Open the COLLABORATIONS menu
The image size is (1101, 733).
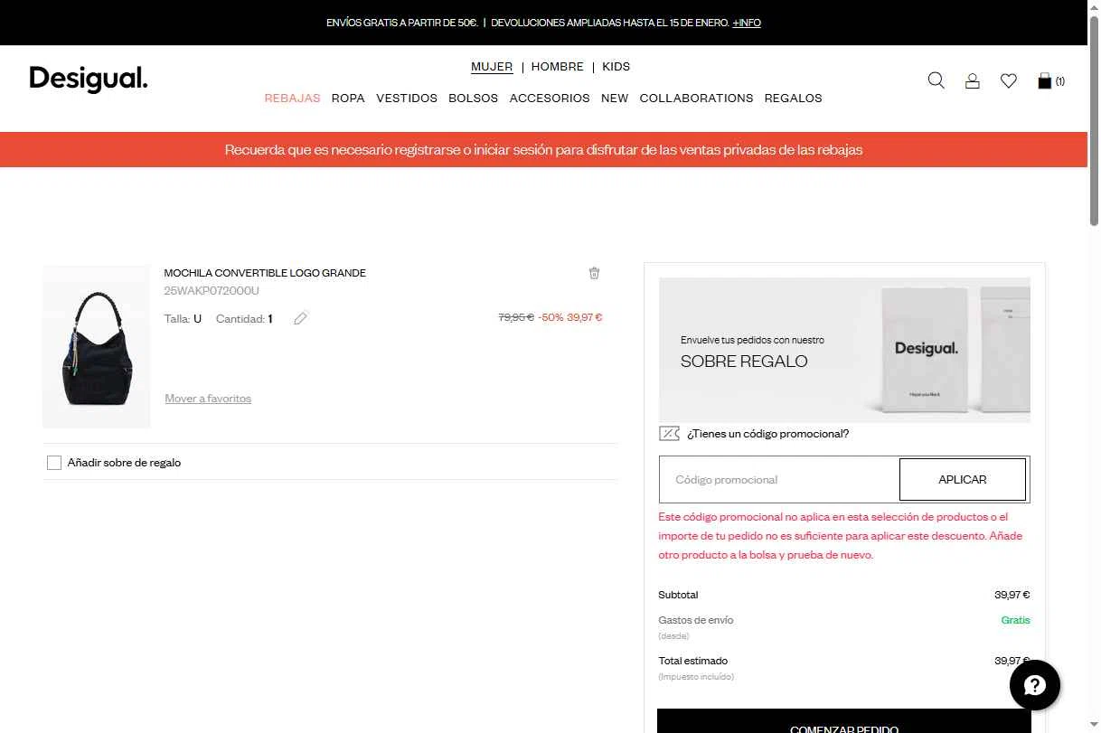coord(696,99)
